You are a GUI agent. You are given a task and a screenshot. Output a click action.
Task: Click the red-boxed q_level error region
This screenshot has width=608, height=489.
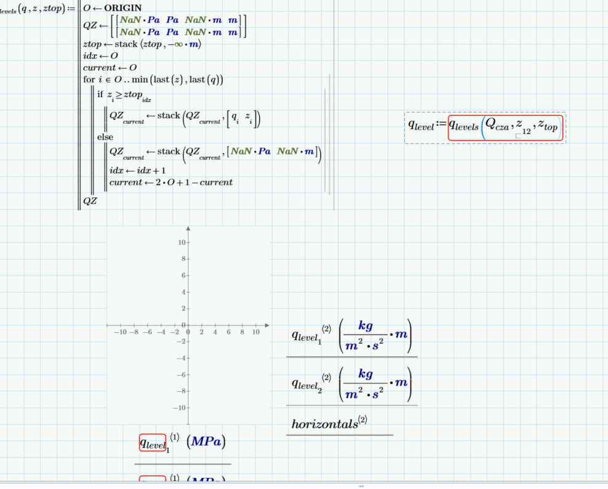pyautogui.click(x=153, y=442)
